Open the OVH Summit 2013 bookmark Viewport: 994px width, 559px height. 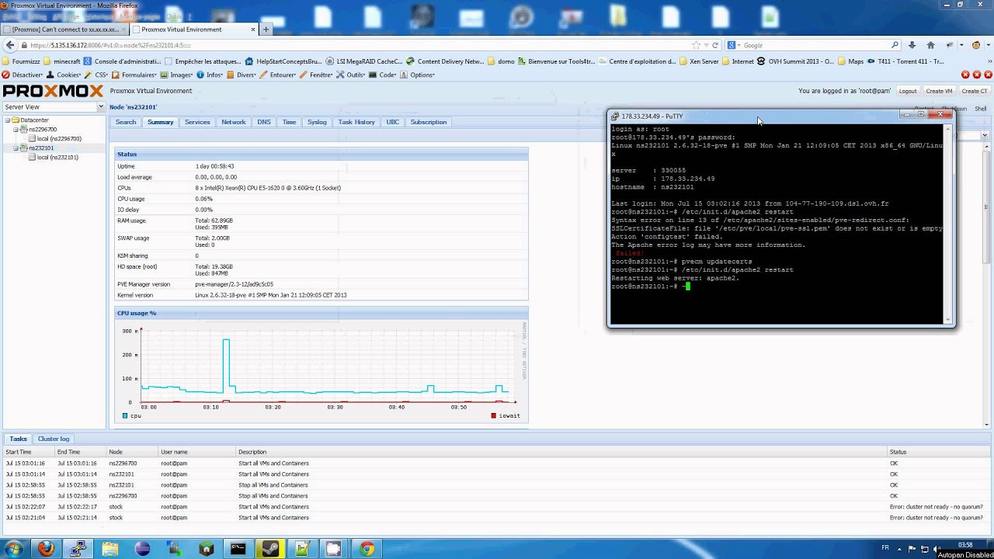(795, 61)
